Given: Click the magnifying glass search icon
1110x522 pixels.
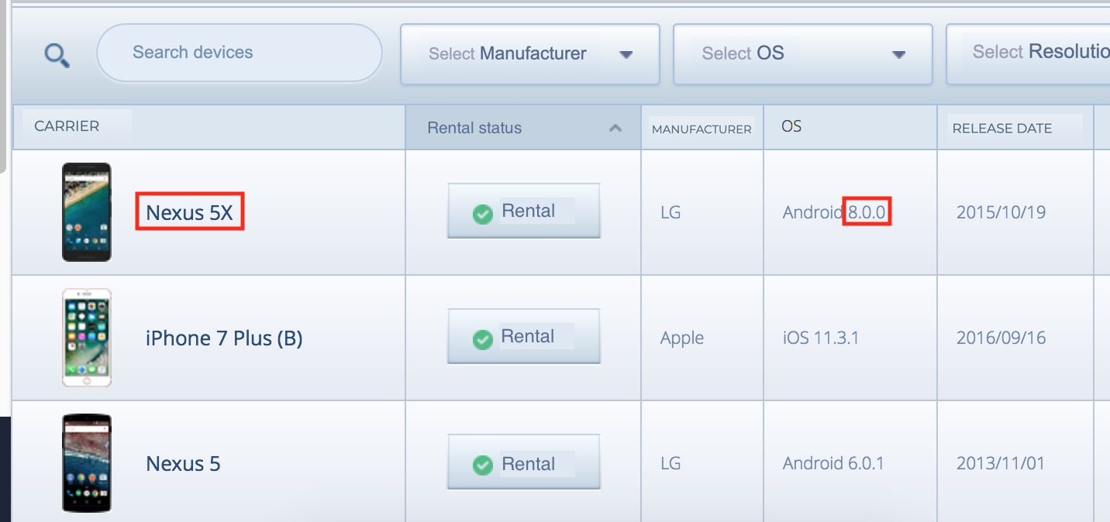Looking at the screenshot, I should pyautogui.click(x=57, y=55).
